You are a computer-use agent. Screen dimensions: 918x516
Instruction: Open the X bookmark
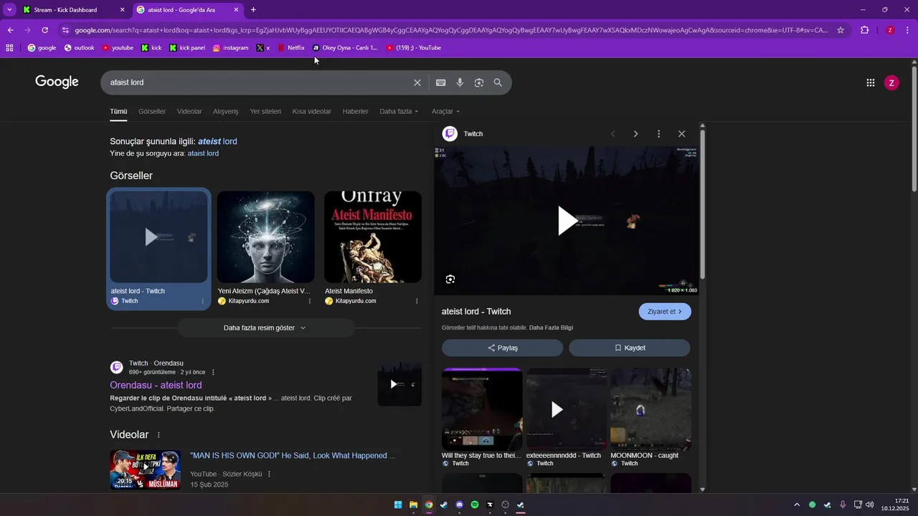[263, 48]
